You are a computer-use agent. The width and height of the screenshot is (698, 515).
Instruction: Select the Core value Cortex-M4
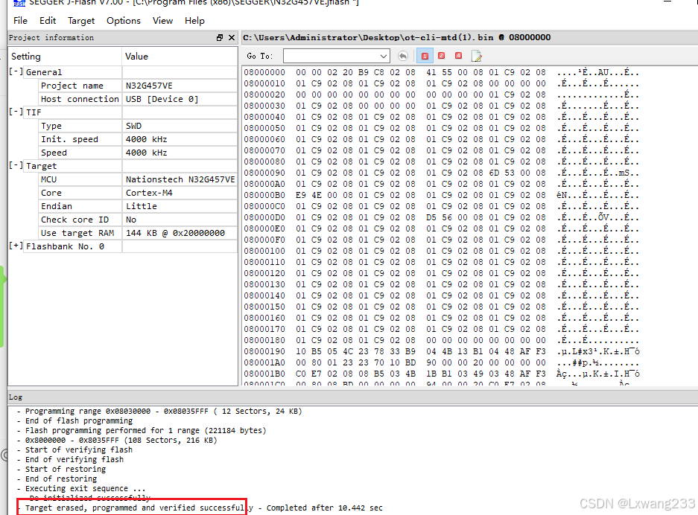tap(149, 193)
